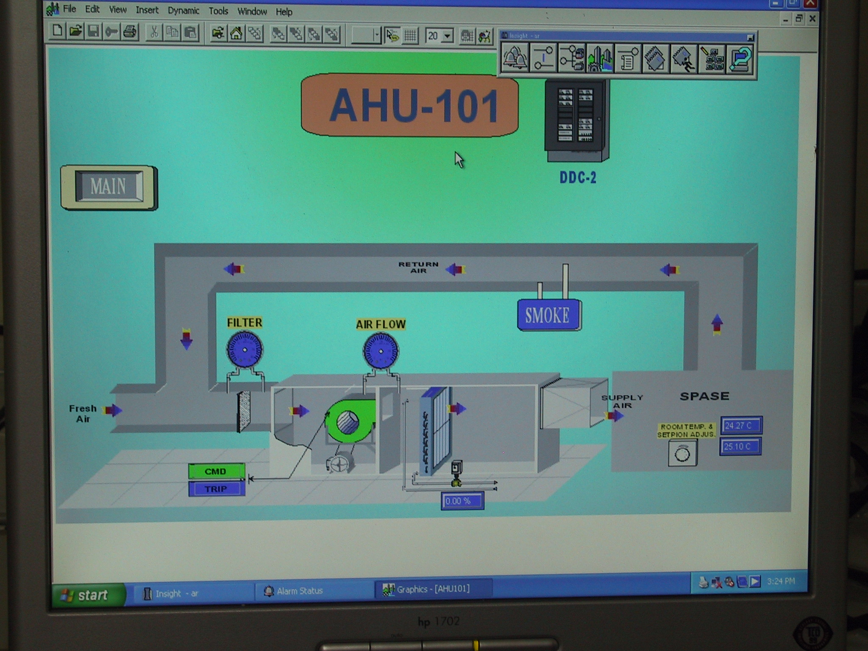868x651 pixels.
Task: Click the folder-with-arrow icon left of Home
Action: (218, 33)
